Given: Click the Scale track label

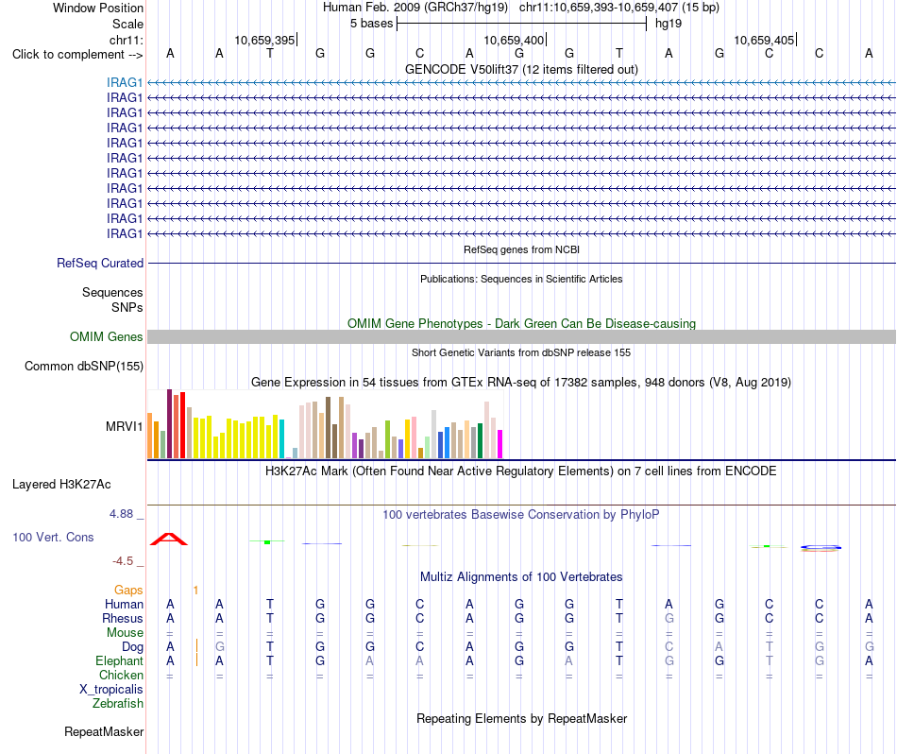Looking at the screenshot, I should pyautogui.click(x=127, y=24).
